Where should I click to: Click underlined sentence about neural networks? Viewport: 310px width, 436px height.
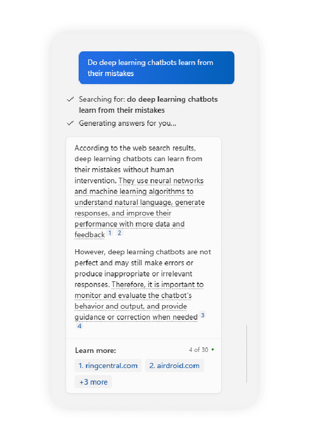(x=139, y=202)
